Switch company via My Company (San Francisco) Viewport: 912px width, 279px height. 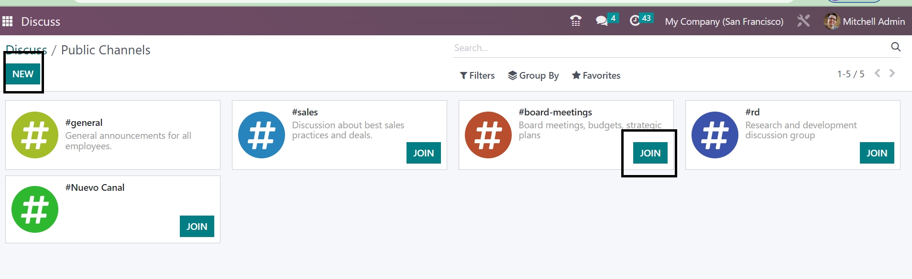click(724, 21)
